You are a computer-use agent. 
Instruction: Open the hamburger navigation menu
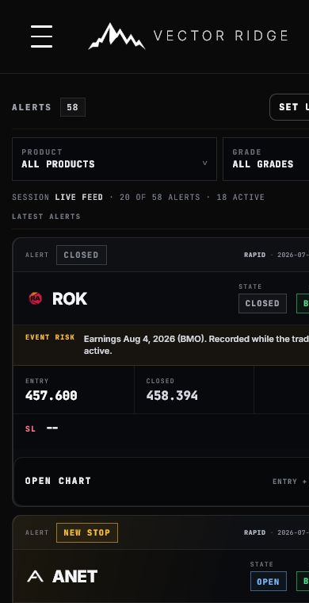click(x=41, y=36)
